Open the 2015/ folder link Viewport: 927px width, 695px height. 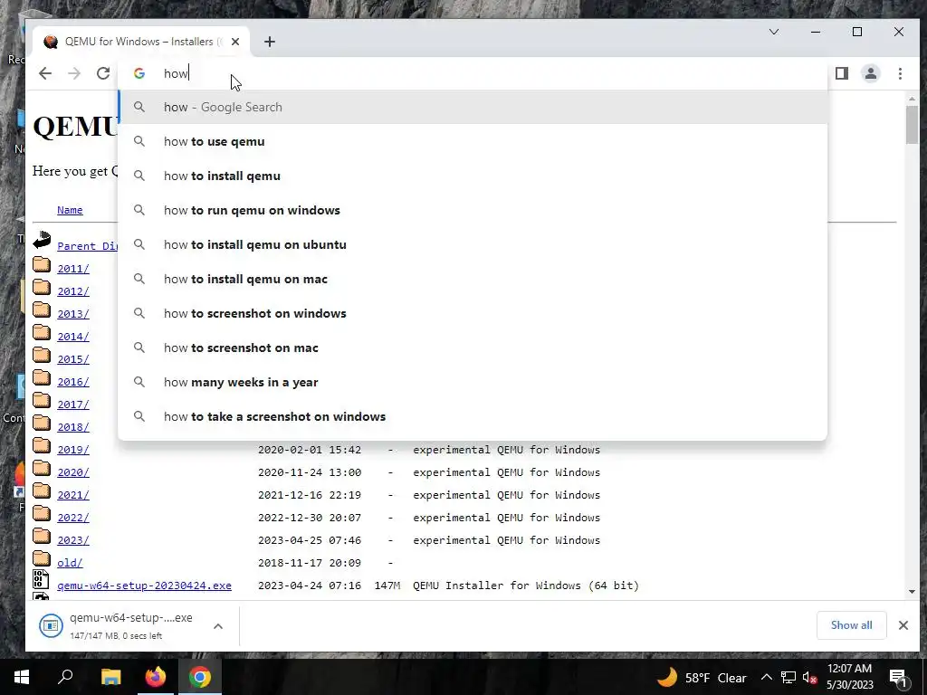point(73,358)
